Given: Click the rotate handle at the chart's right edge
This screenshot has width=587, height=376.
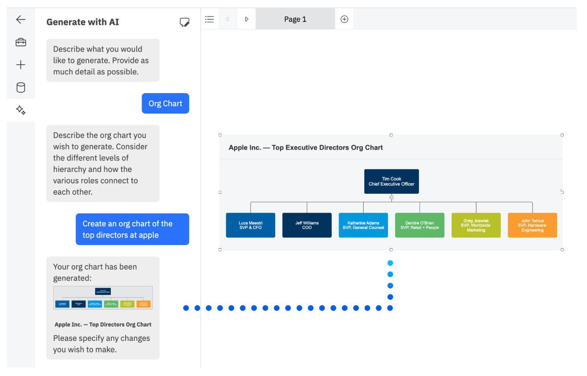Looking at the screenshot, I should tap(563, 192).
